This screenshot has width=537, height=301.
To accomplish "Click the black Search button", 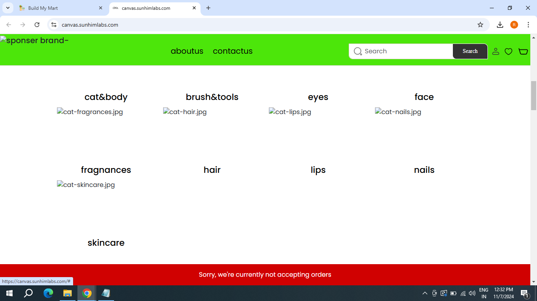I will tap(470, 51).
